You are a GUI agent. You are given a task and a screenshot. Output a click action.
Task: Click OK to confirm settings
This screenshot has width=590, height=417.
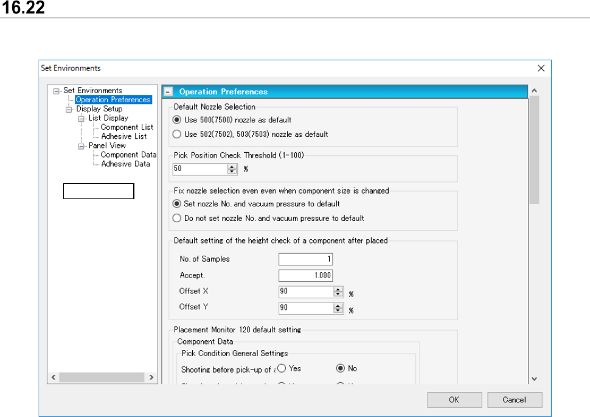coord(454,400)
